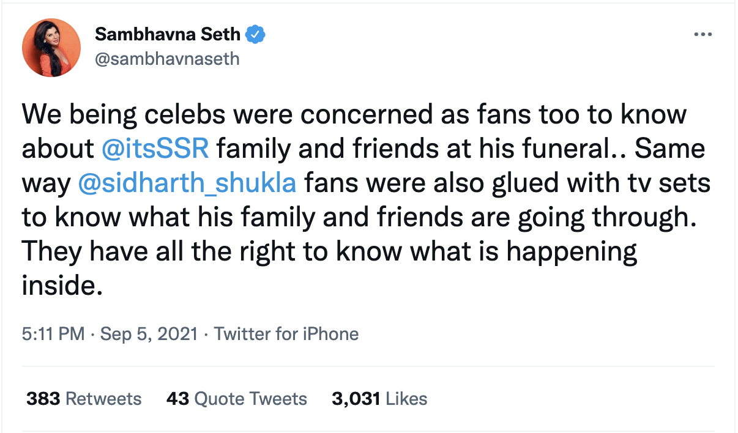Click the number 383 in stats row
This screenshot has height=433, width=738.
pos(43,399)
